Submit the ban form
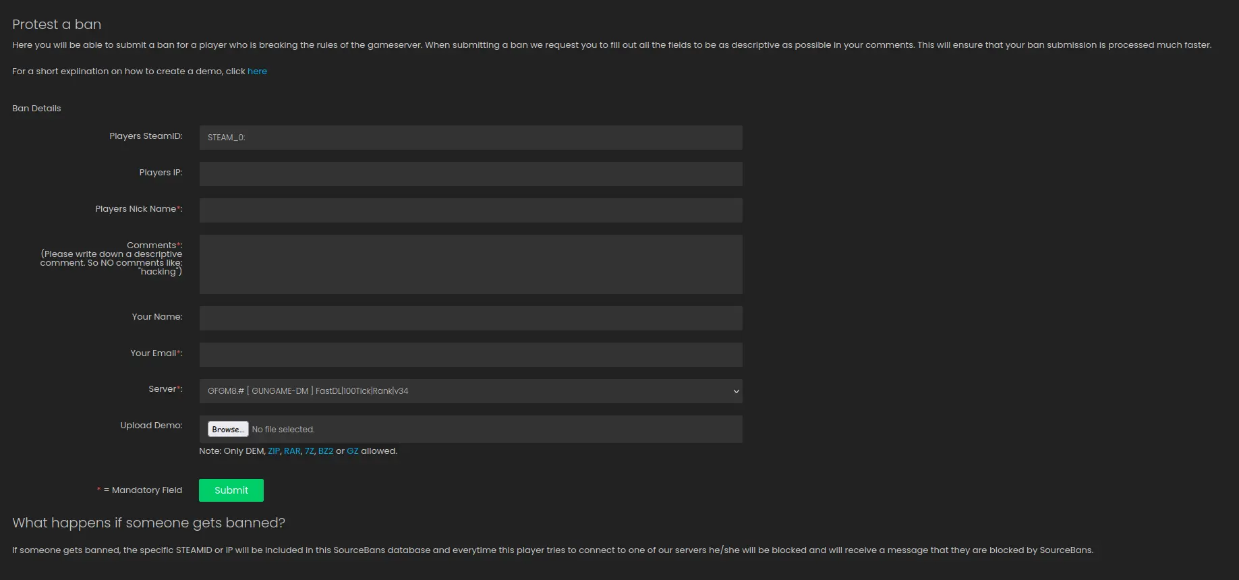 pos(231,490)
